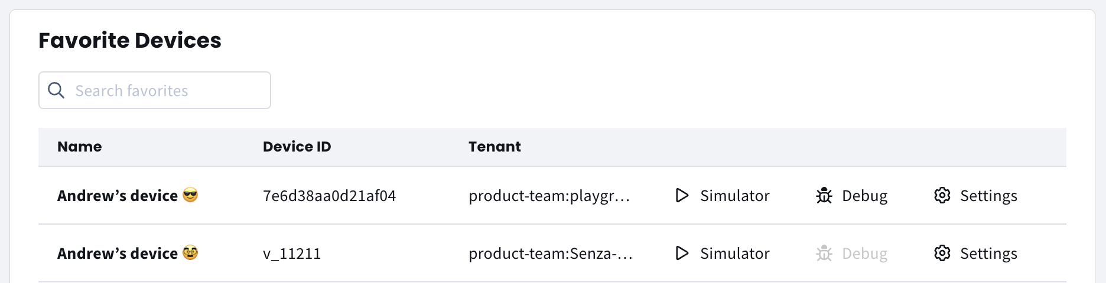Select the device ID v_11211

tap(292, 254)
